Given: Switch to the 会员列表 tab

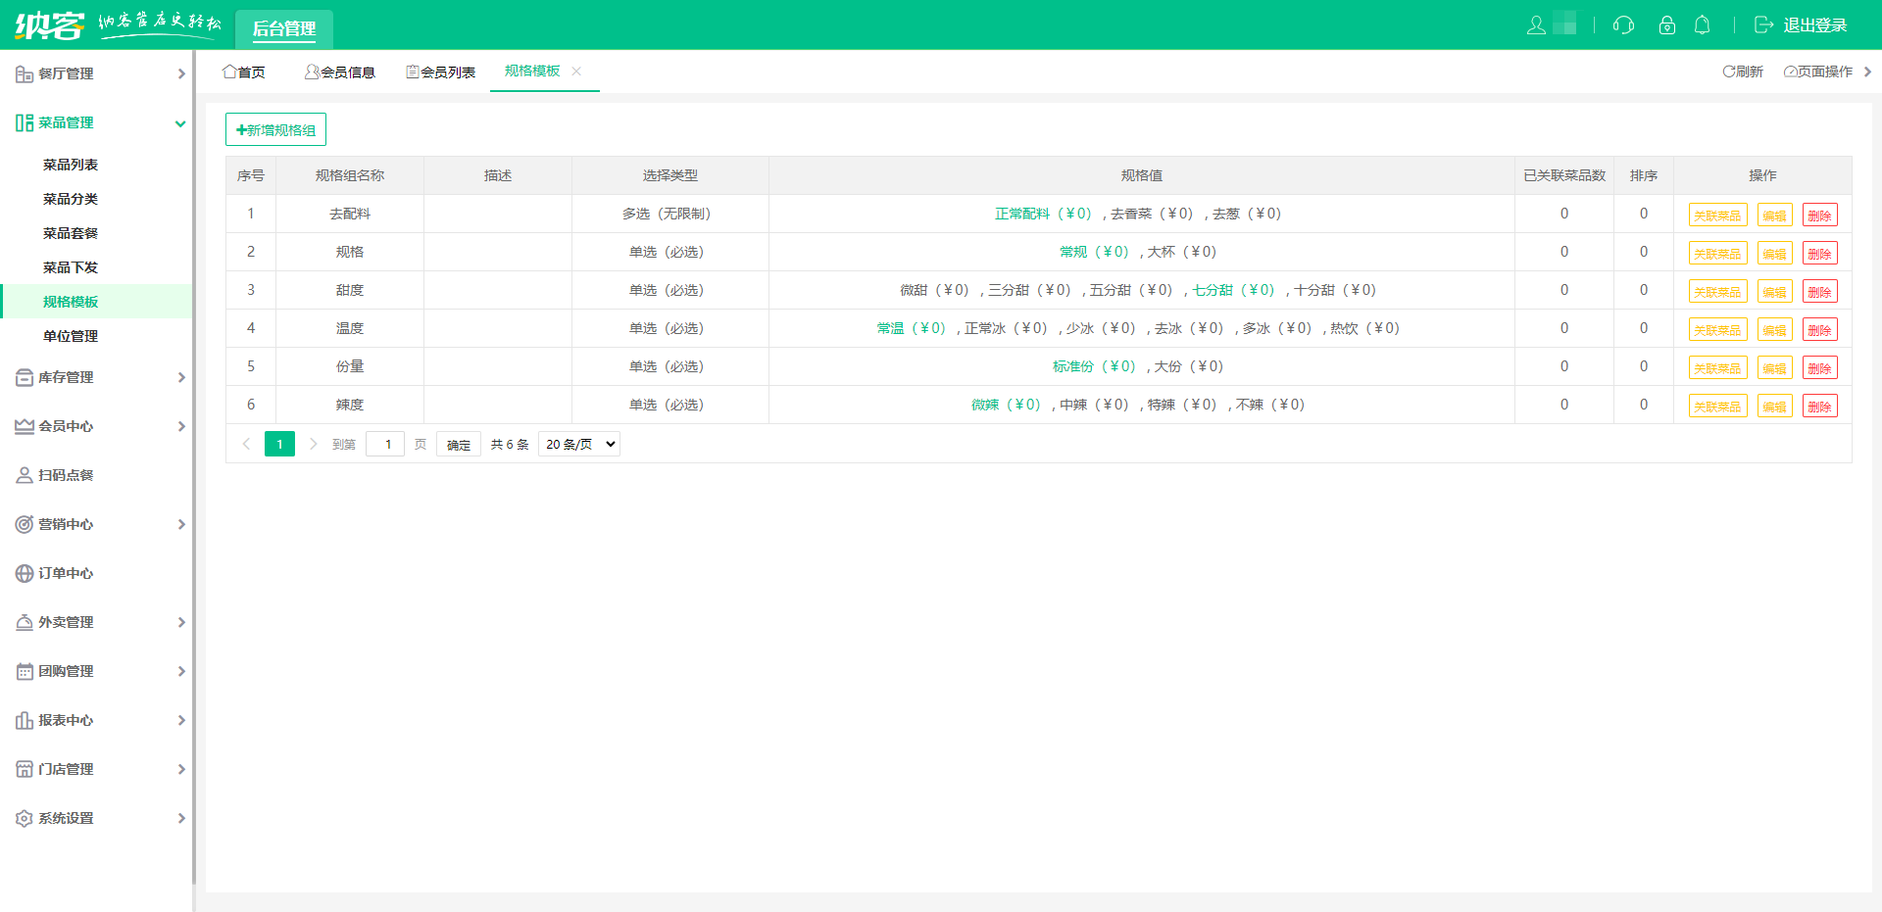Looking at the screenshot, I should (x=440, y=72).
